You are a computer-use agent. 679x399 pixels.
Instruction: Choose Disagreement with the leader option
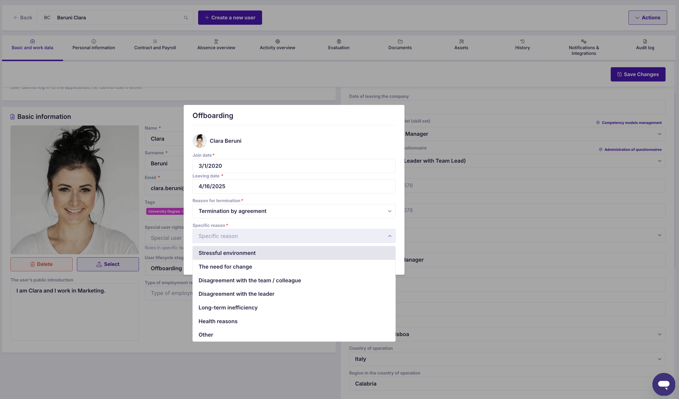(x=294, y=294)
